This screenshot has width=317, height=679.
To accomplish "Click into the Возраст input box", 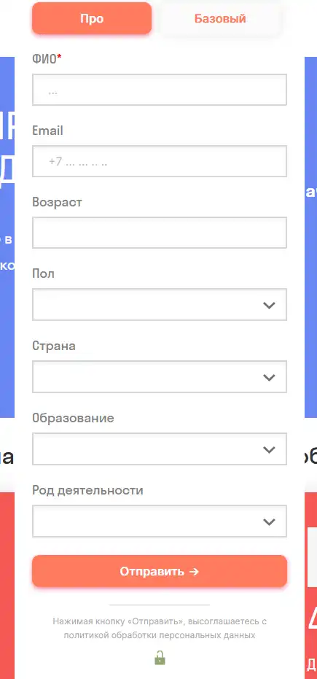I will click(160, 233).
